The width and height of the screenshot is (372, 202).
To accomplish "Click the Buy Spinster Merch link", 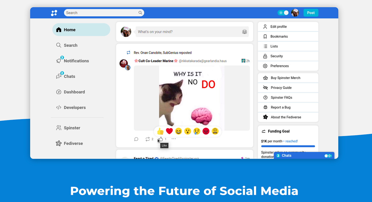I will coord(288,78).
